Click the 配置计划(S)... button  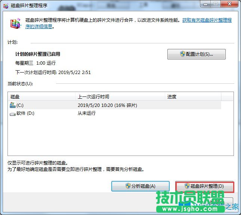[x=197, y=54]
